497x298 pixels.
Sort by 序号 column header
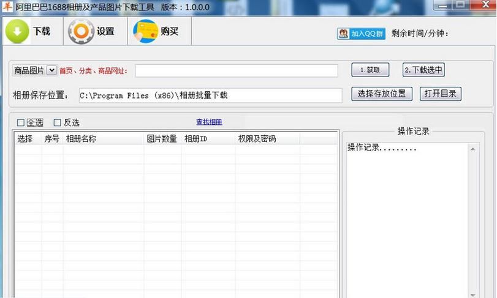(x=52, y=138)
